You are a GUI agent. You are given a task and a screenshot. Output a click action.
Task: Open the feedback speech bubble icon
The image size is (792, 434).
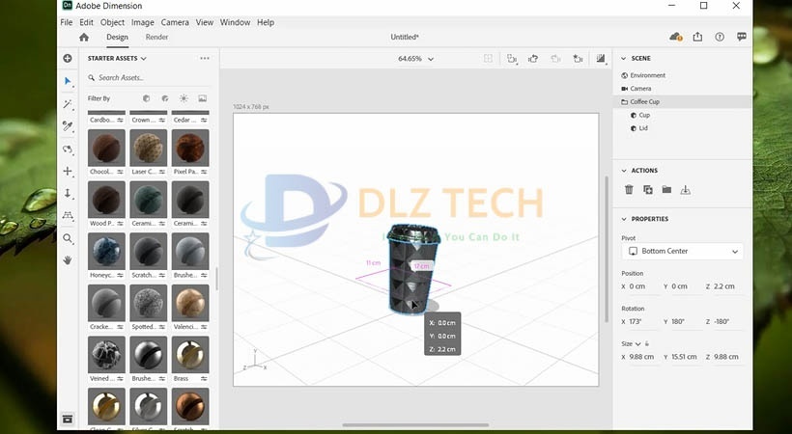coord(742,37)
